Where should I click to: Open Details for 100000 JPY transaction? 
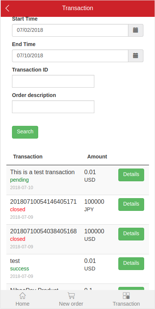tap(131, 205)
